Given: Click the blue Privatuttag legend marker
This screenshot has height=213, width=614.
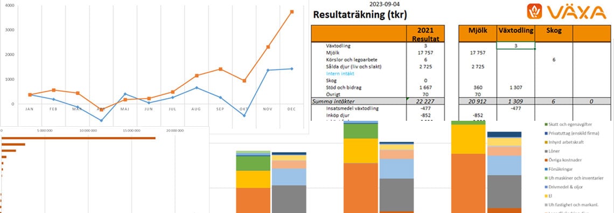Looking at the screenshot, I should [546, 133].
